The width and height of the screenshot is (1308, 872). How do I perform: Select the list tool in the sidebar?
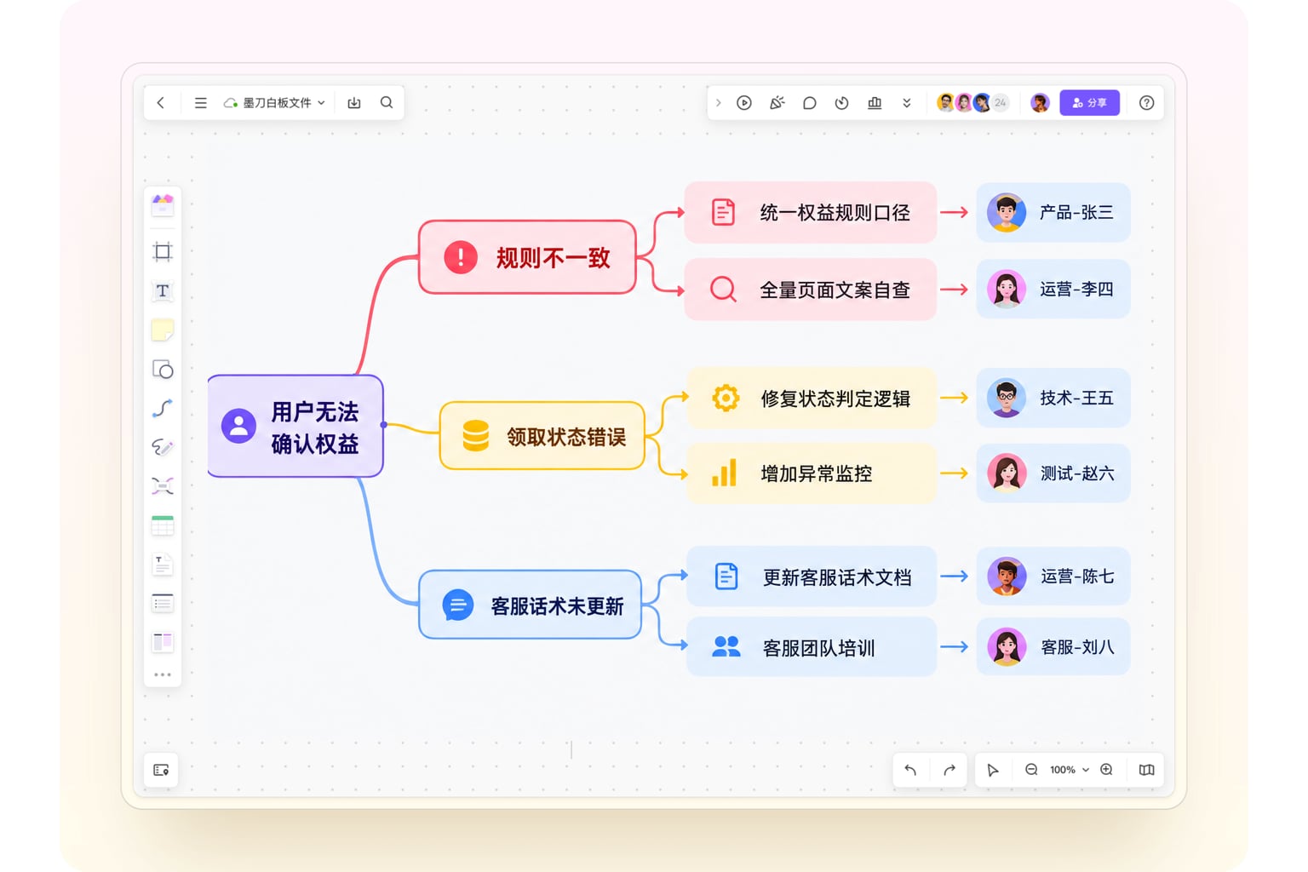coord(163,604)
